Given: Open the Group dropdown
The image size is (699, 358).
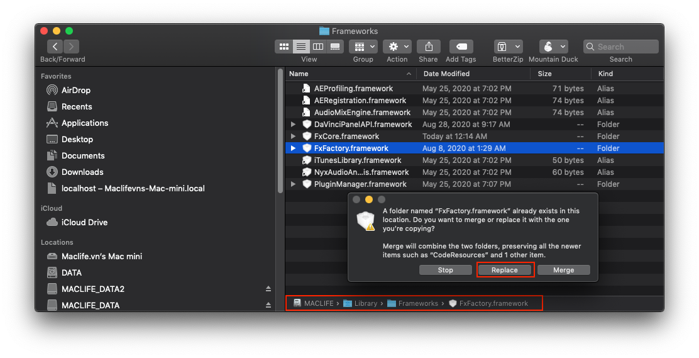Looking at the screenshot, I should pos(363,47).
